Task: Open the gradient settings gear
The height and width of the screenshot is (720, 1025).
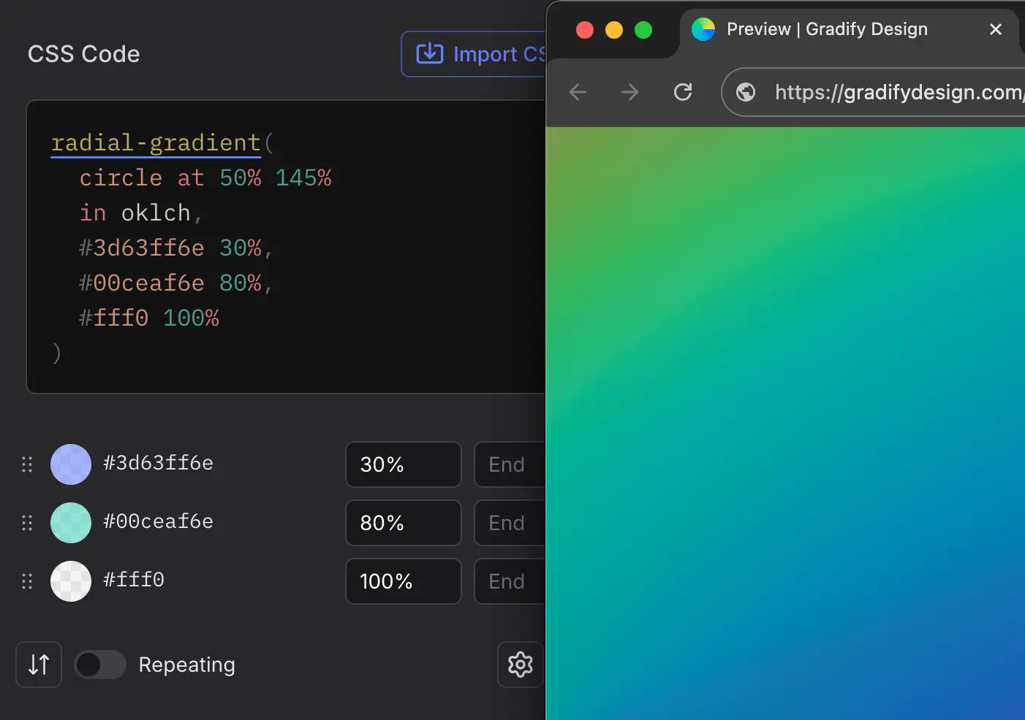Action: tap(520, 665)
